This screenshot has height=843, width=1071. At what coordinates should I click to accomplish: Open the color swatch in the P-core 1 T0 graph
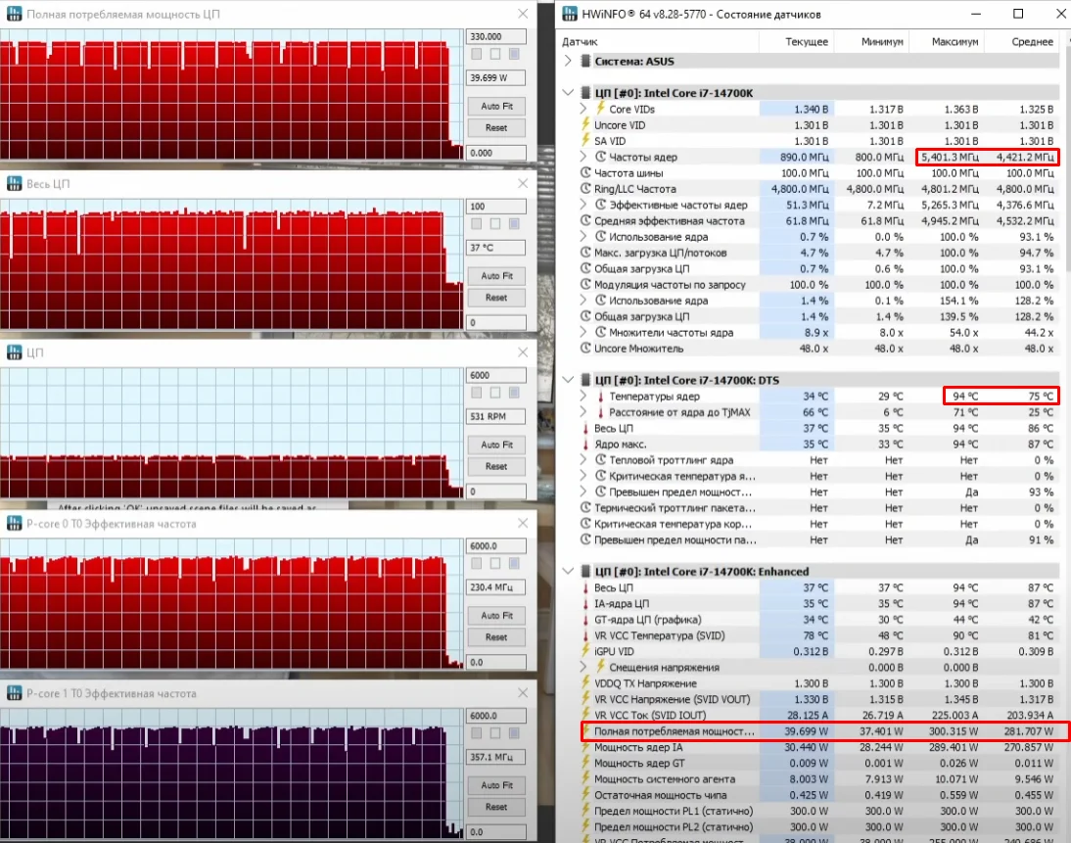point(514,733)
